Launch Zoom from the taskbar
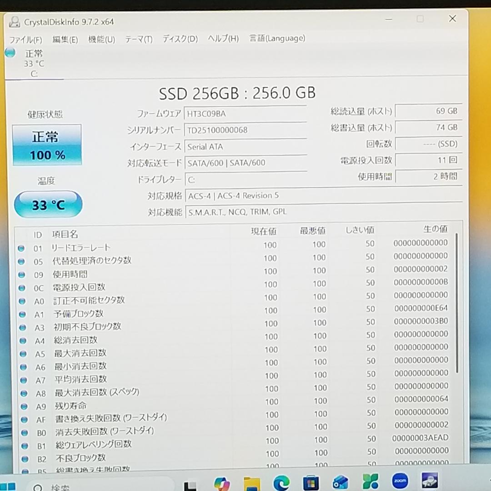The height and width of the screenshot is (491, 491). 400,481
